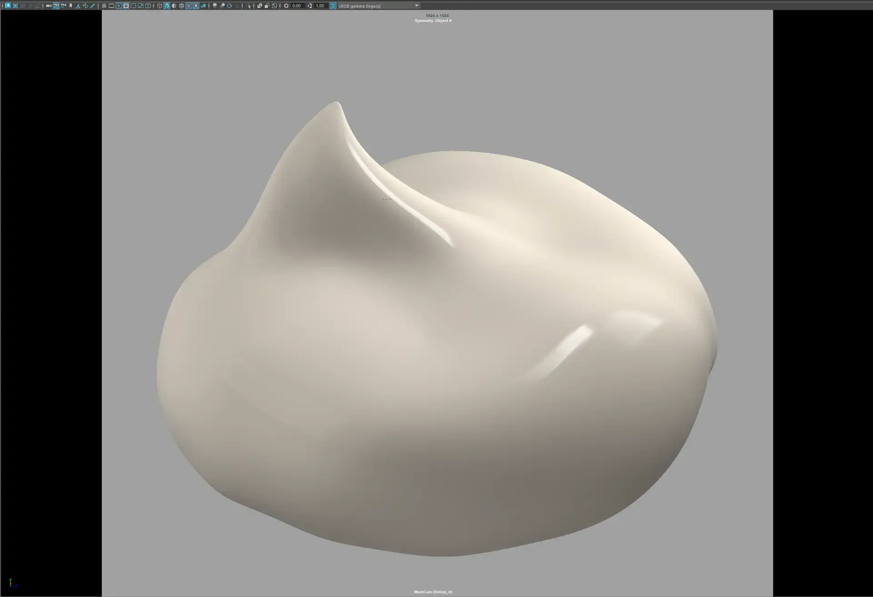
Task: Click the camera Bookmarks icon
Action: [x=70, y=6]
